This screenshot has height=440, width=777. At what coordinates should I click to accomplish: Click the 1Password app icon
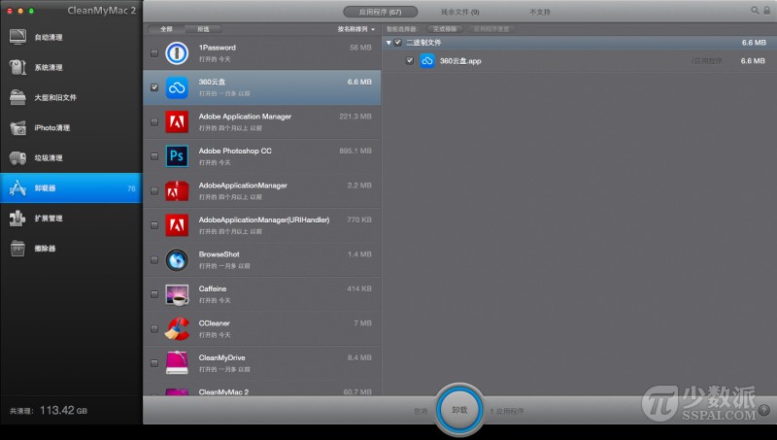pos(177,53)
